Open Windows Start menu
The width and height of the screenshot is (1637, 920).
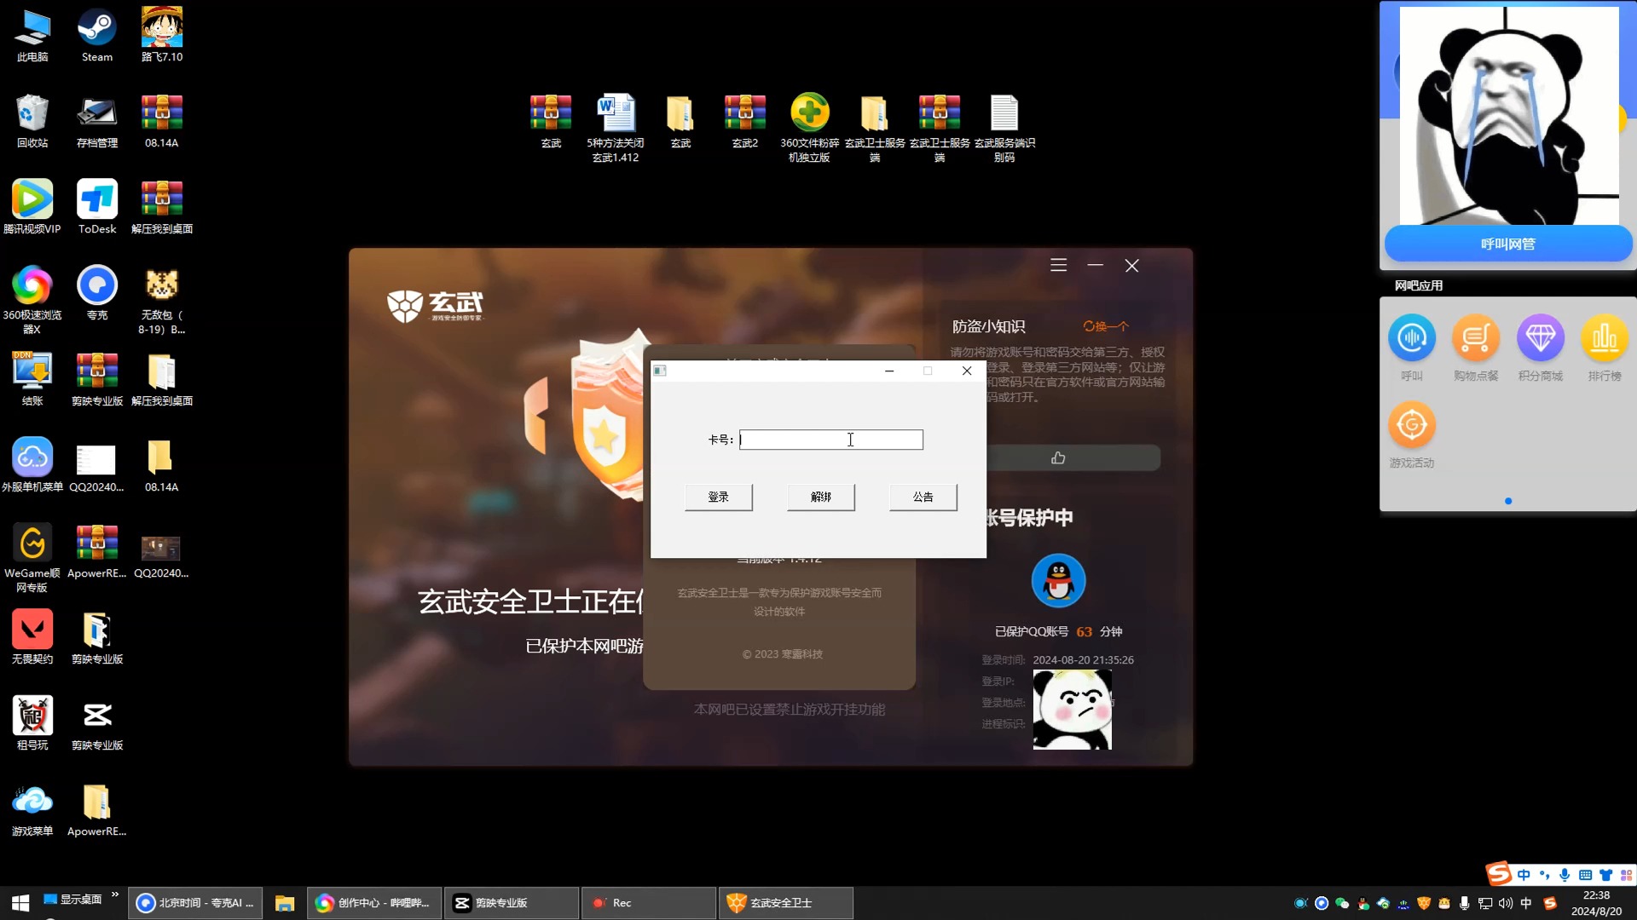point(20,903)
